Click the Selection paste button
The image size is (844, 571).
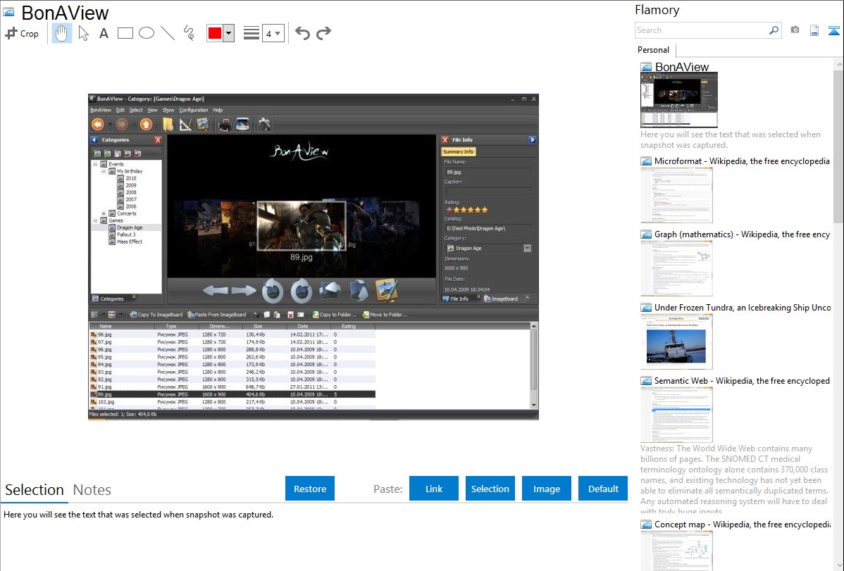coord(490,489)
